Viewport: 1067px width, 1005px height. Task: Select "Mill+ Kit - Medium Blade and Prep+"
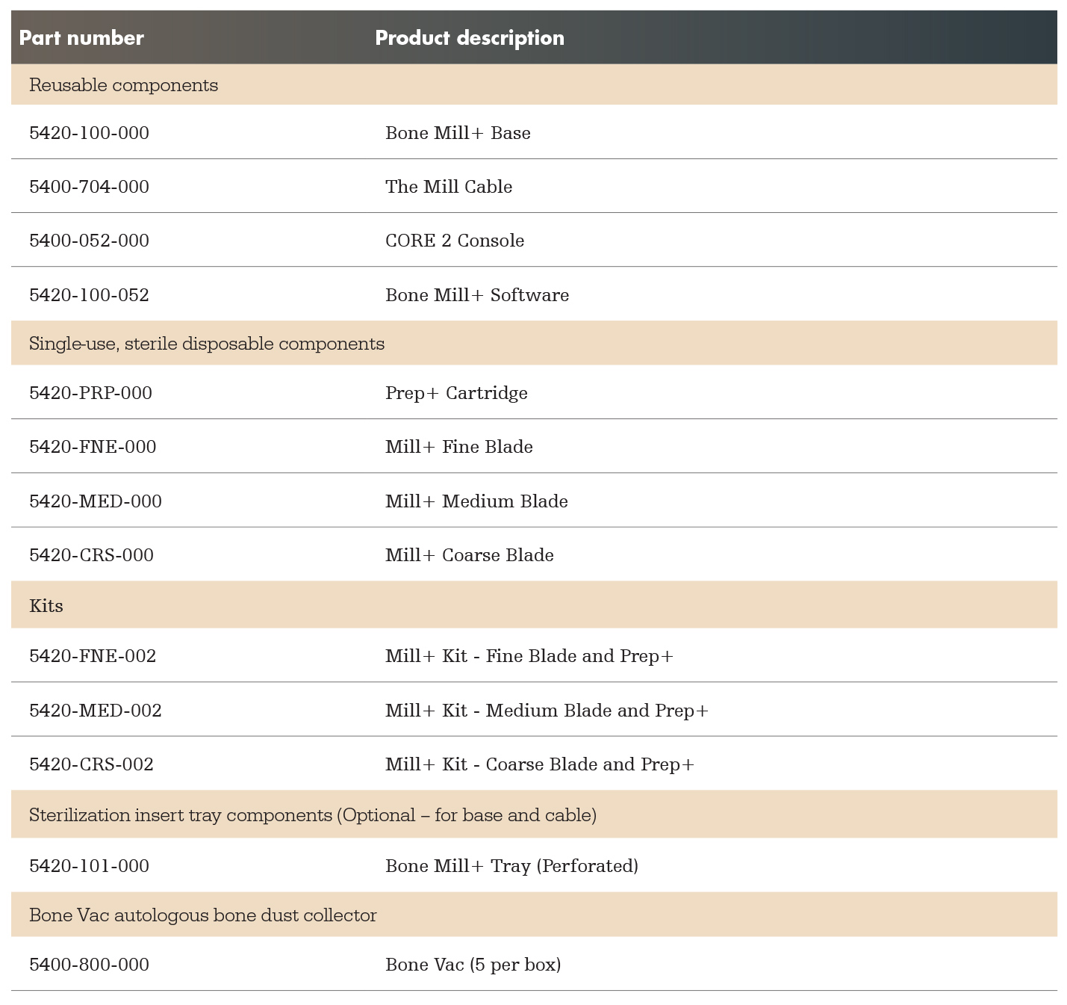point(547,711)
